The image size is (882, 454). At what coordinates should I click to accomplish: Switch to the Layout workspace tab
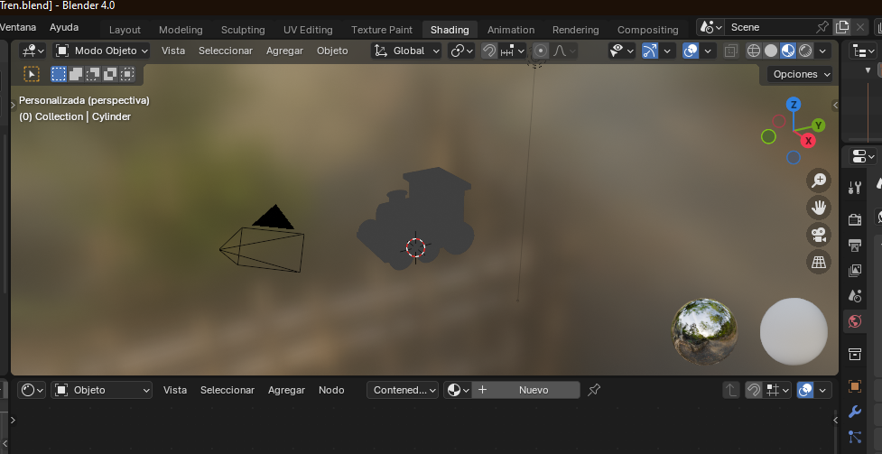(x=125, y=30)
